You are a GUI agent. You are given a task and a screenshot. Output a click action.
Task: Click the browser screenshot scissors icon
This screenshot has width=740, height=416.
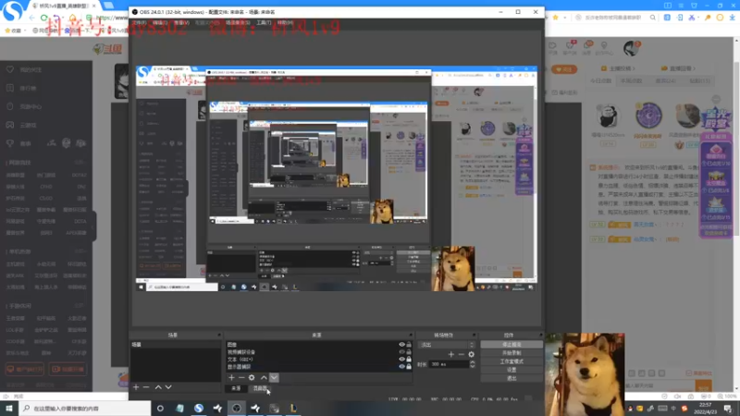point(692,18)
